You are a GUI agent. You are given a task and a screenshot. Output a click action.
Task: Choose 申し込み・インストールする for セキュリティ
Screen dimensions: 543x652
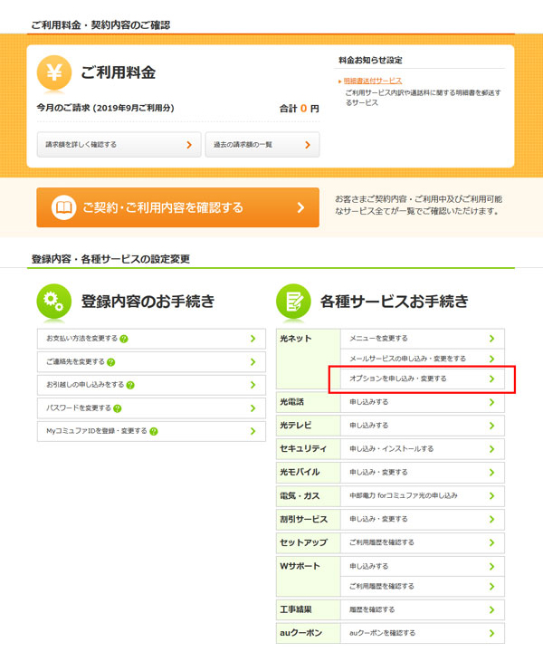click(x=423, y=449)
